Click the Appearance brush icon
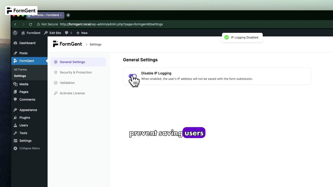The height and width of the screenshot is (187, 333). point(15,110)
